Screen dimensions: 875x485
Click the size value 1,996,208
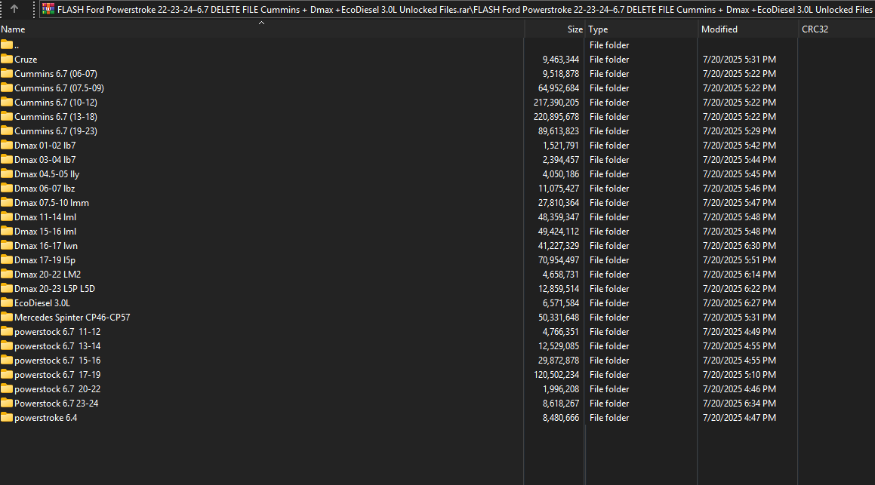561,389
